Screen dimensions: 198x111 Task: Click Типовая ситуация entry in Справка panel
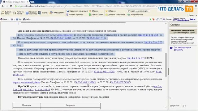[x=183, y=40]
